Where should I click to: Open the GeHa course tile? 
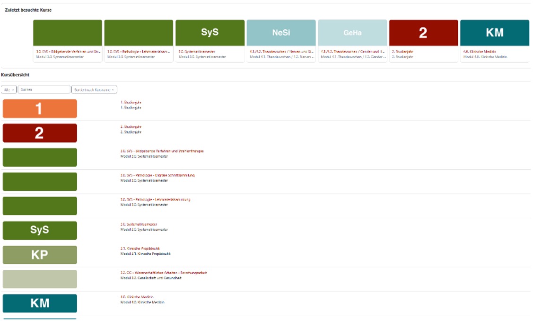pos(352,31)
